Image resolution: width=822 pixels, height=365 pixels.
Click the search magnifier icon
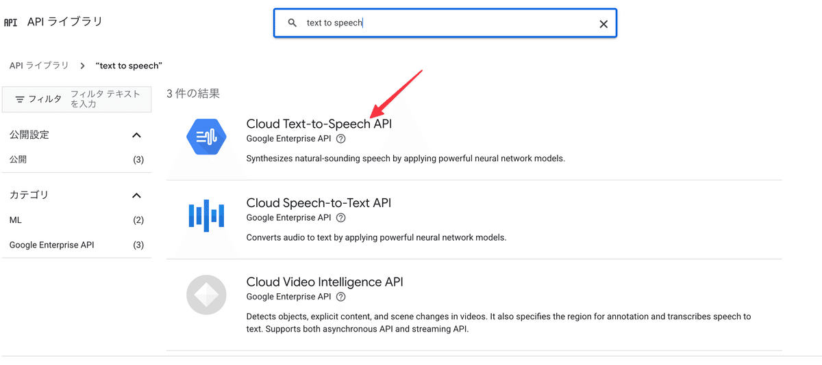tap(292, 23)
